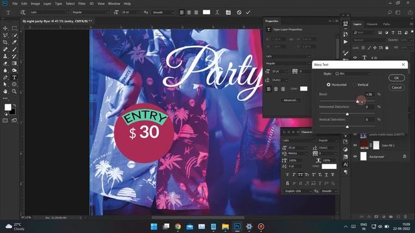Open font family dropdown in Properties panel
The image size is (415, 233).
(288, 56)
